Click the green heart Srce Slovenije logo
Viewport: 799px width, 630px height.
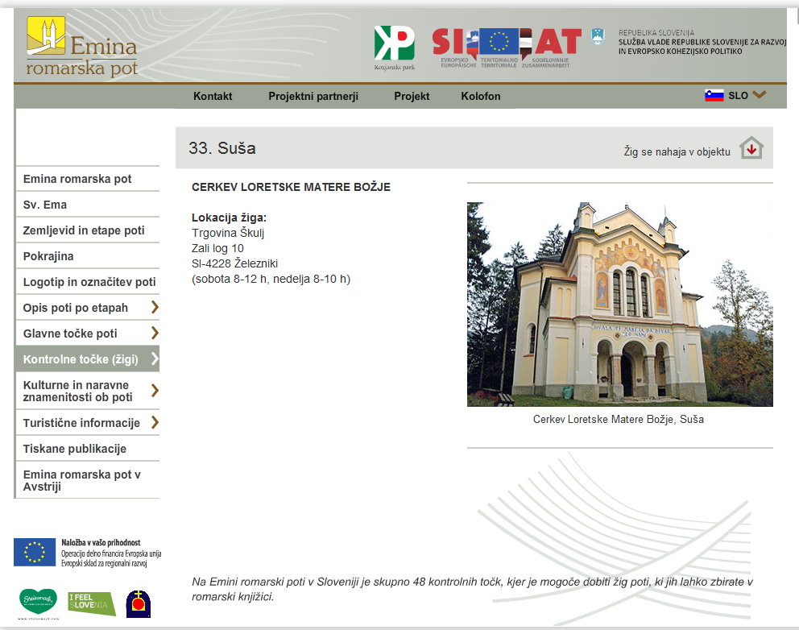(38, 603)
